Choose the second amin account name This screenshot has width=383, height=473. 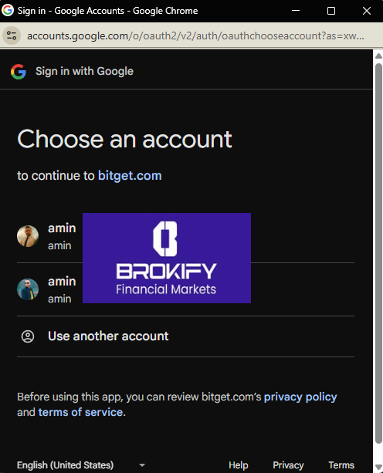click(x=62, y=281)
